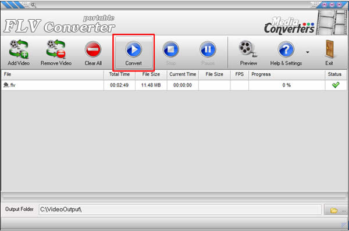Click the 0 % progress cell

287,85
